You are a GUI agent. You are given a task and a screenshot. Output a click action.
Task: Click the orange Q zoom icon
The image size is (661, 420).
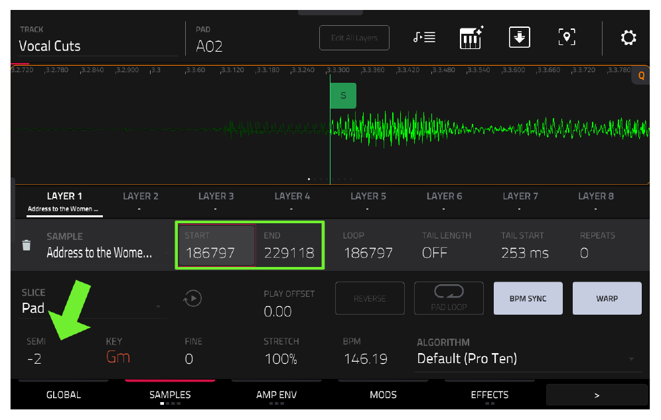(x=641, y=76)
